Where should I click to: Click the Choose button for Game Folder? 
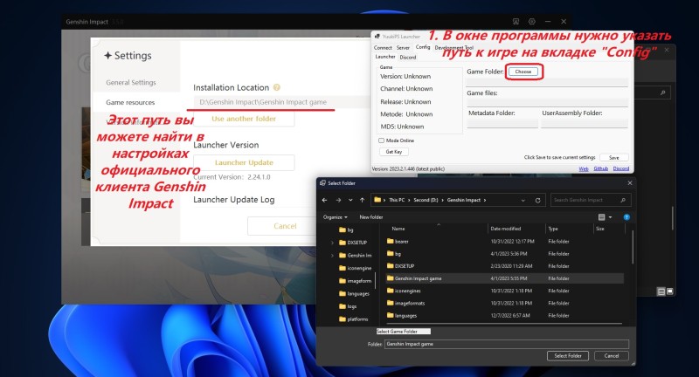tap(523, 71)
